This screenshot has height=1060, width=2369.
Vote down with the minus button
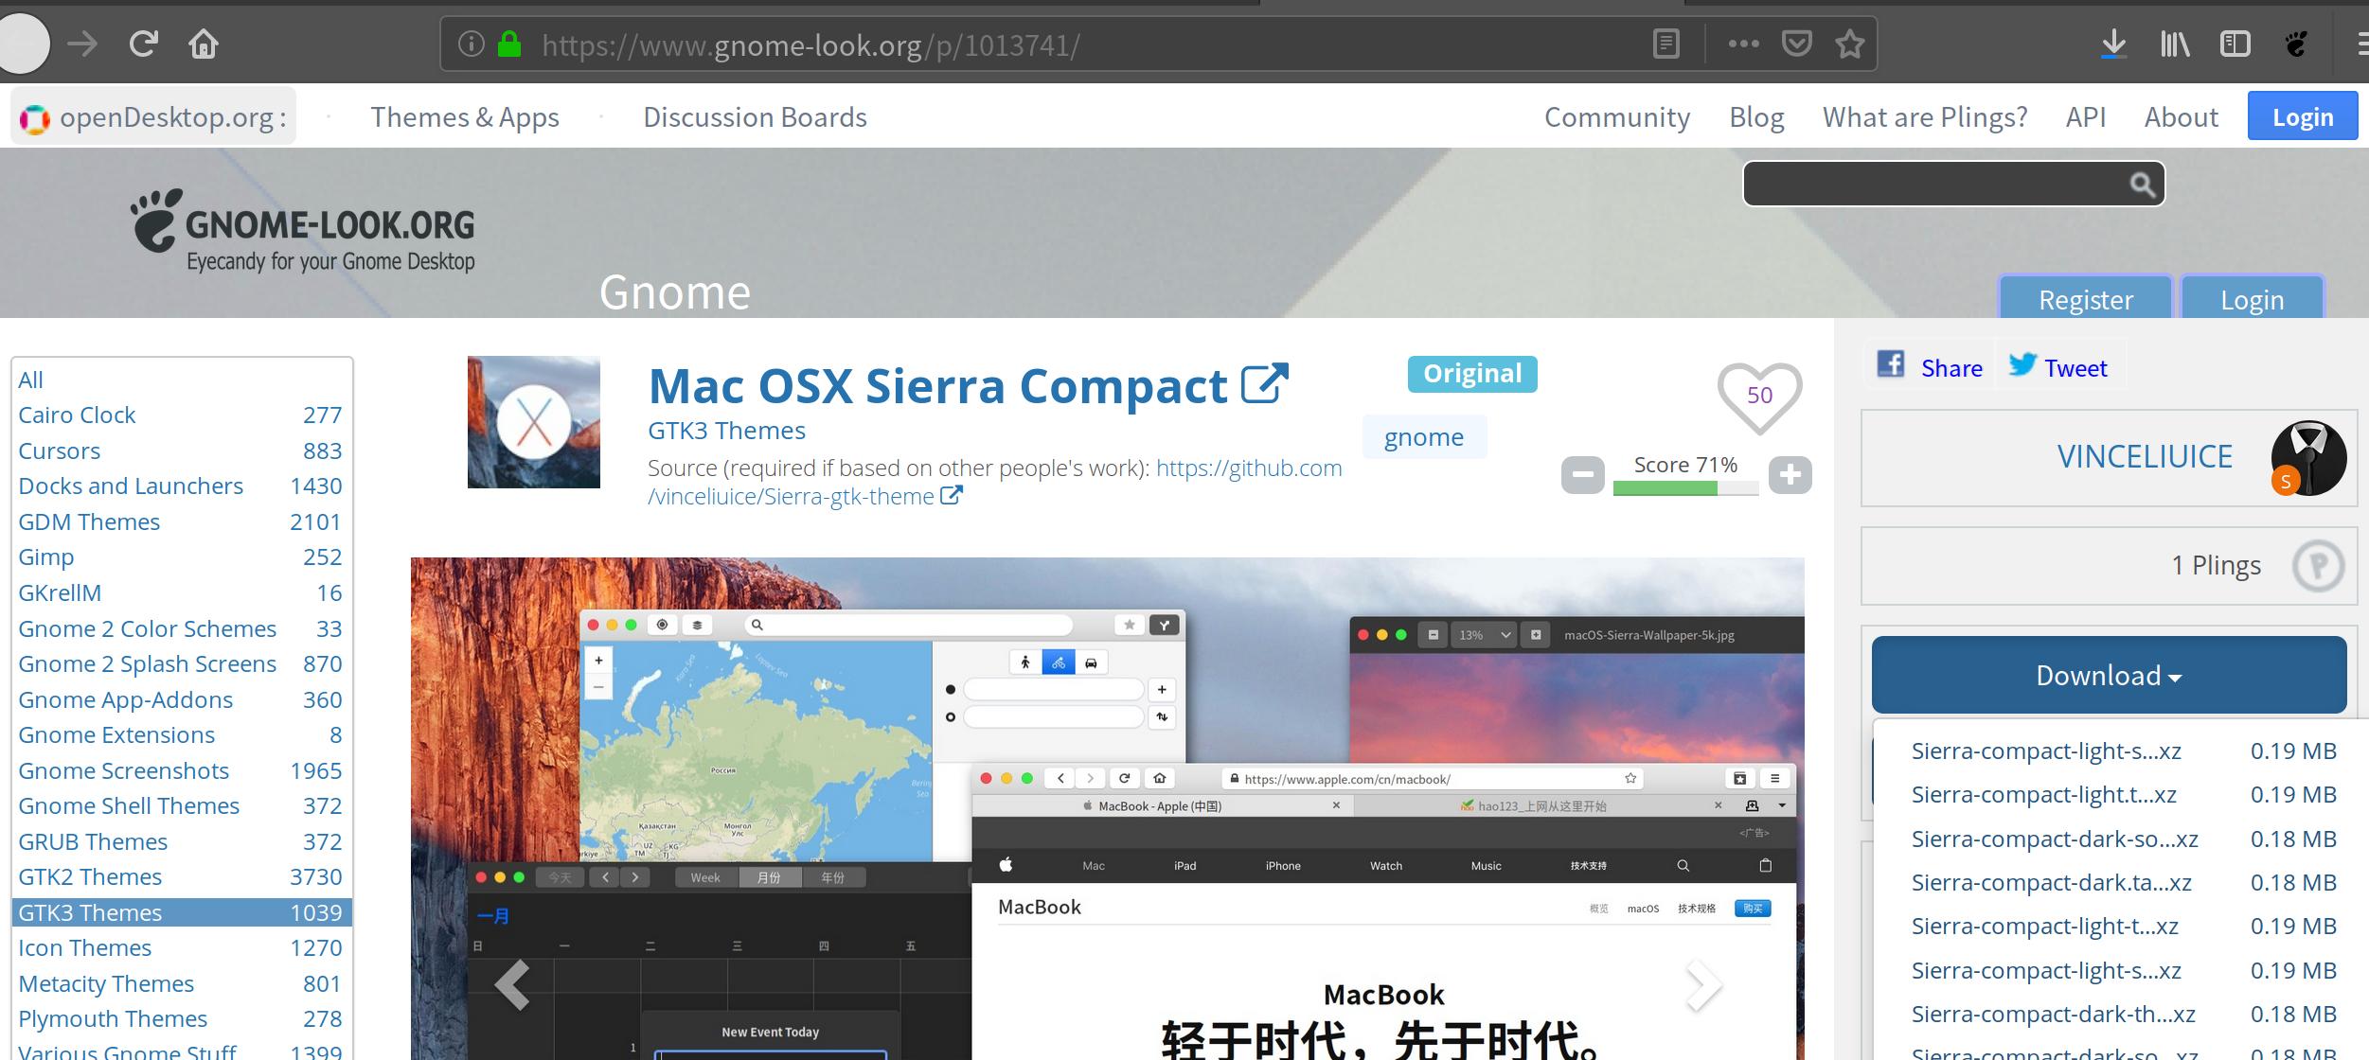click(x=1582, y=474)
